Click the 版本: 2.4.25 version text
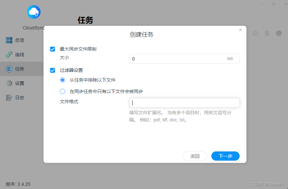This screenshot has width=288, height=189. click(18, 184)
